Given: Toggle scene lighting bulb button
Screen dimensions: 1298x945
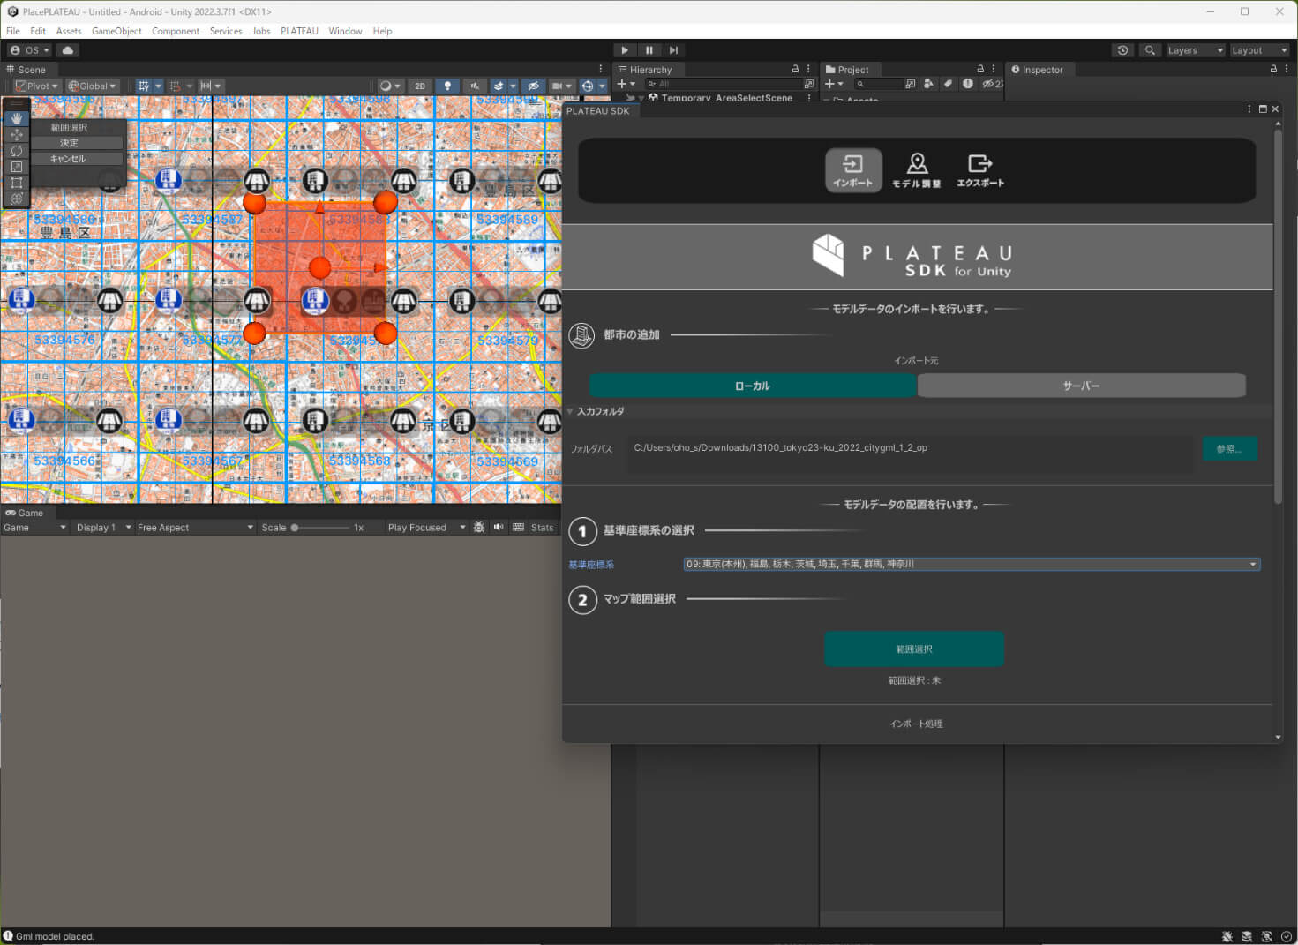Looking at the screenshot, I should [x=447, y=86].
